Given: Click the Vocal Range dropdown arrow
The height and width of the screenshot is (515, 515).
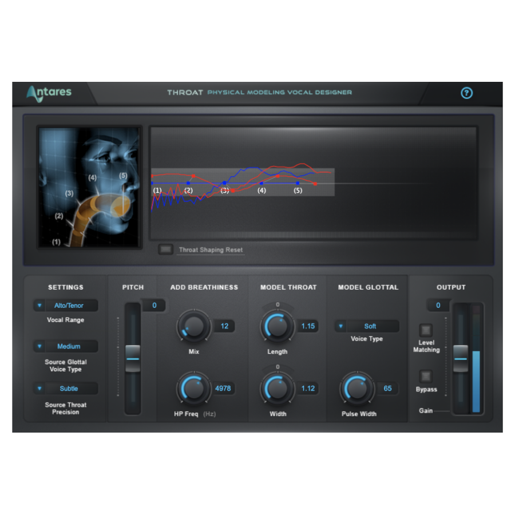Looking at the screenshot, I should [39, 306].
